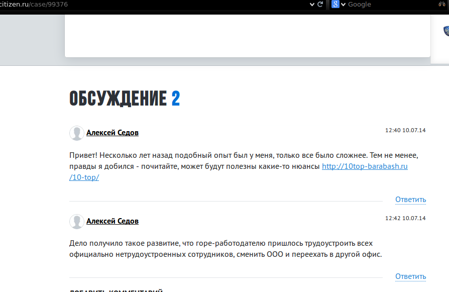Click the Google search engine icon
This screenshot has height=292, width=449.
(x=335, y=5)
